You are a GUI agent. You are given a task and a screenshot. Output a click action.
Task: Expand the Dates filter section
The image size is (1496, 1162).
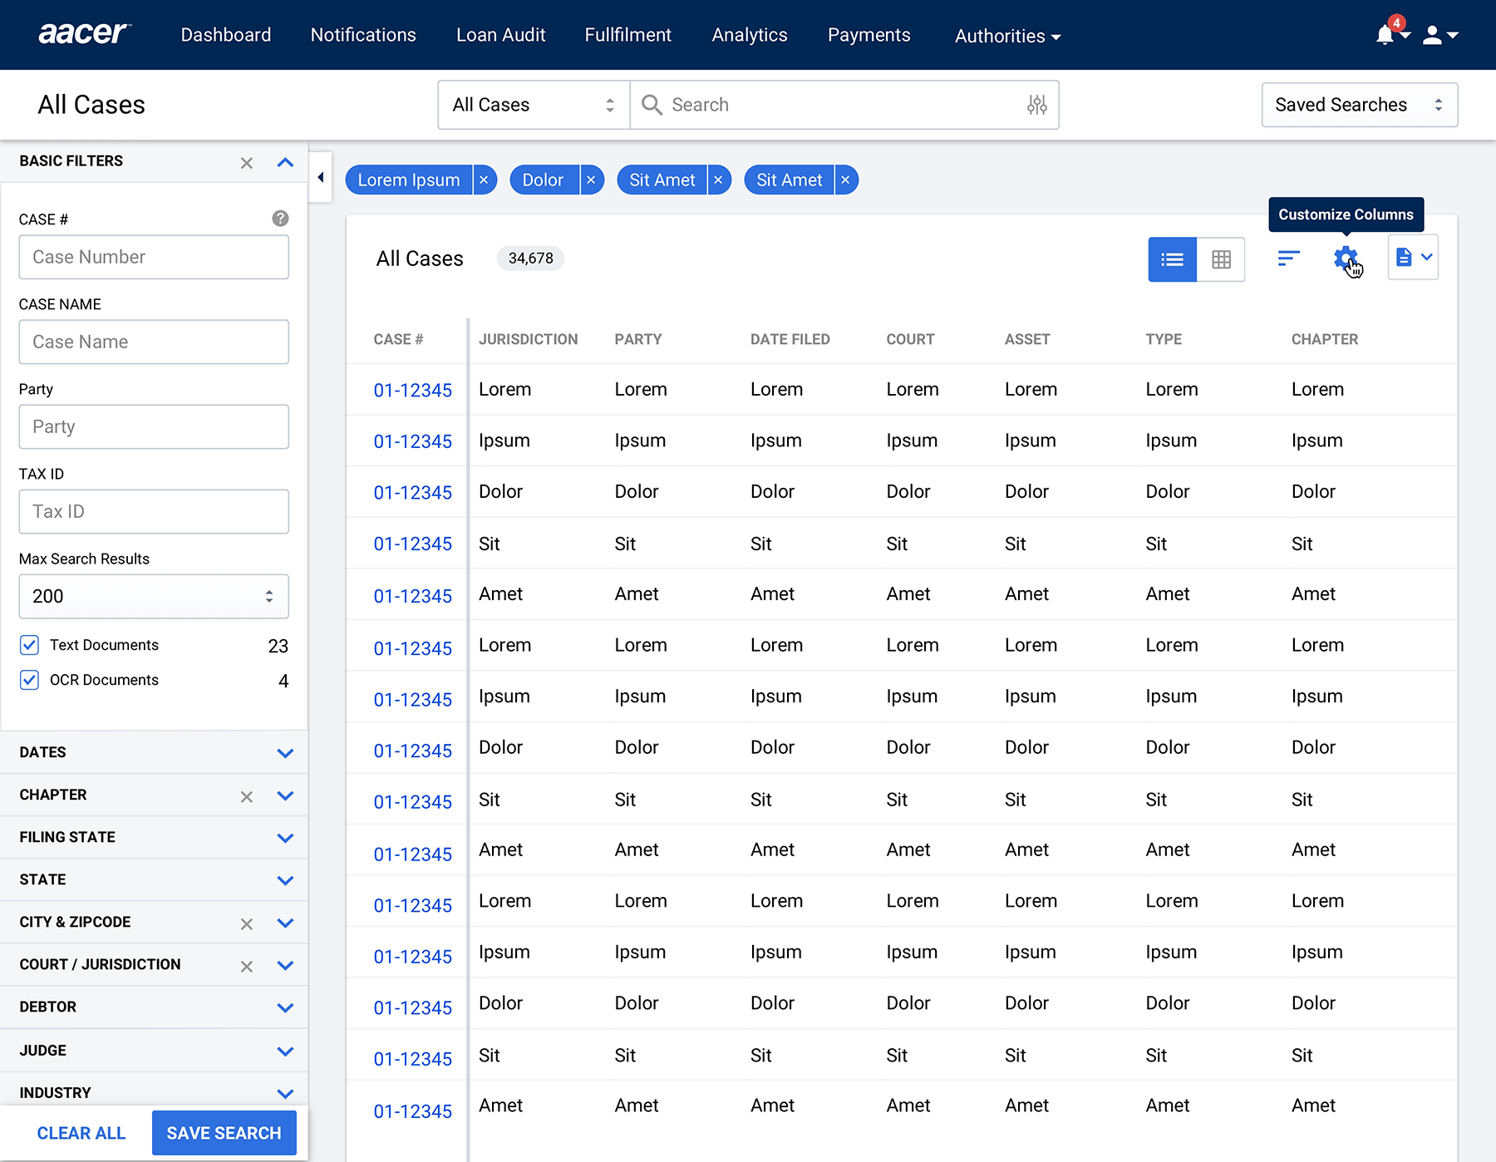click(285, 753)
